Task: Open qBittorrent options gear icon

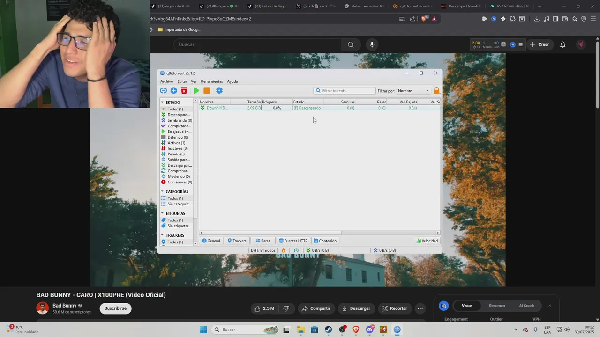Action: (219, 91)
